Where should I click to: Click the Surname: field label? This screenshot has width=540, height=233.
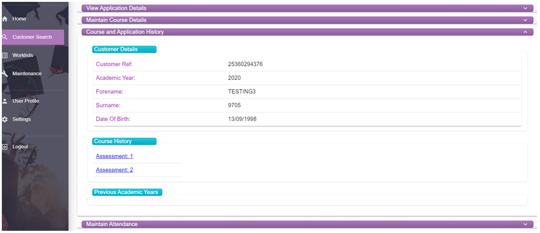(108, 106)
